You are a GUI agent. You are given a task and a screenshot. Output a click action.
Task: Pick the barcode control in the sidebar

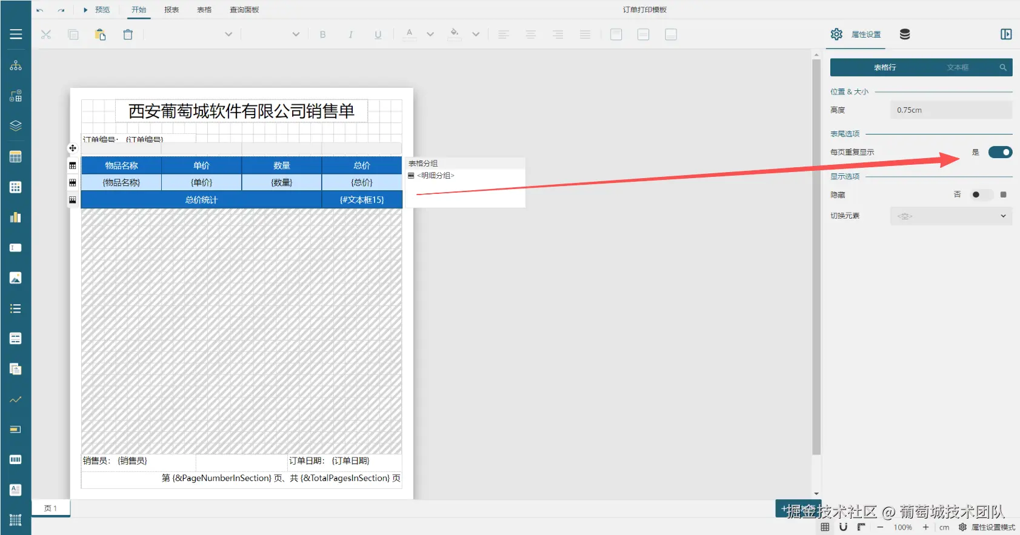[x=16, y=460]
